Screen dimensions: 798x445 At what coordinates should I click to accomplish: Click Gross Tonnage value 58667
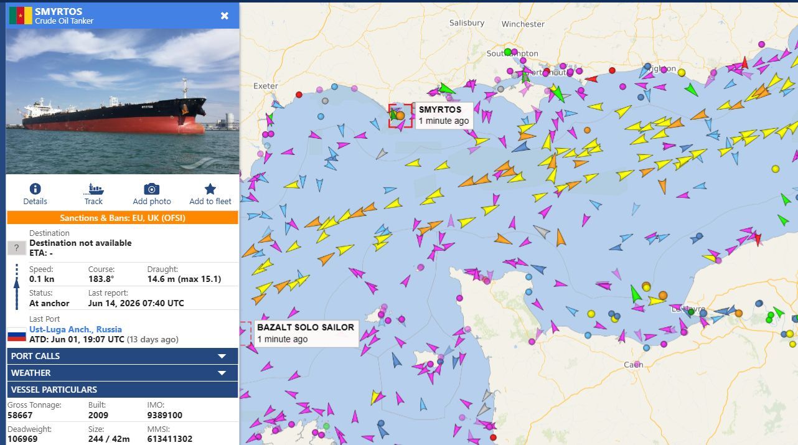click(19, 415)
